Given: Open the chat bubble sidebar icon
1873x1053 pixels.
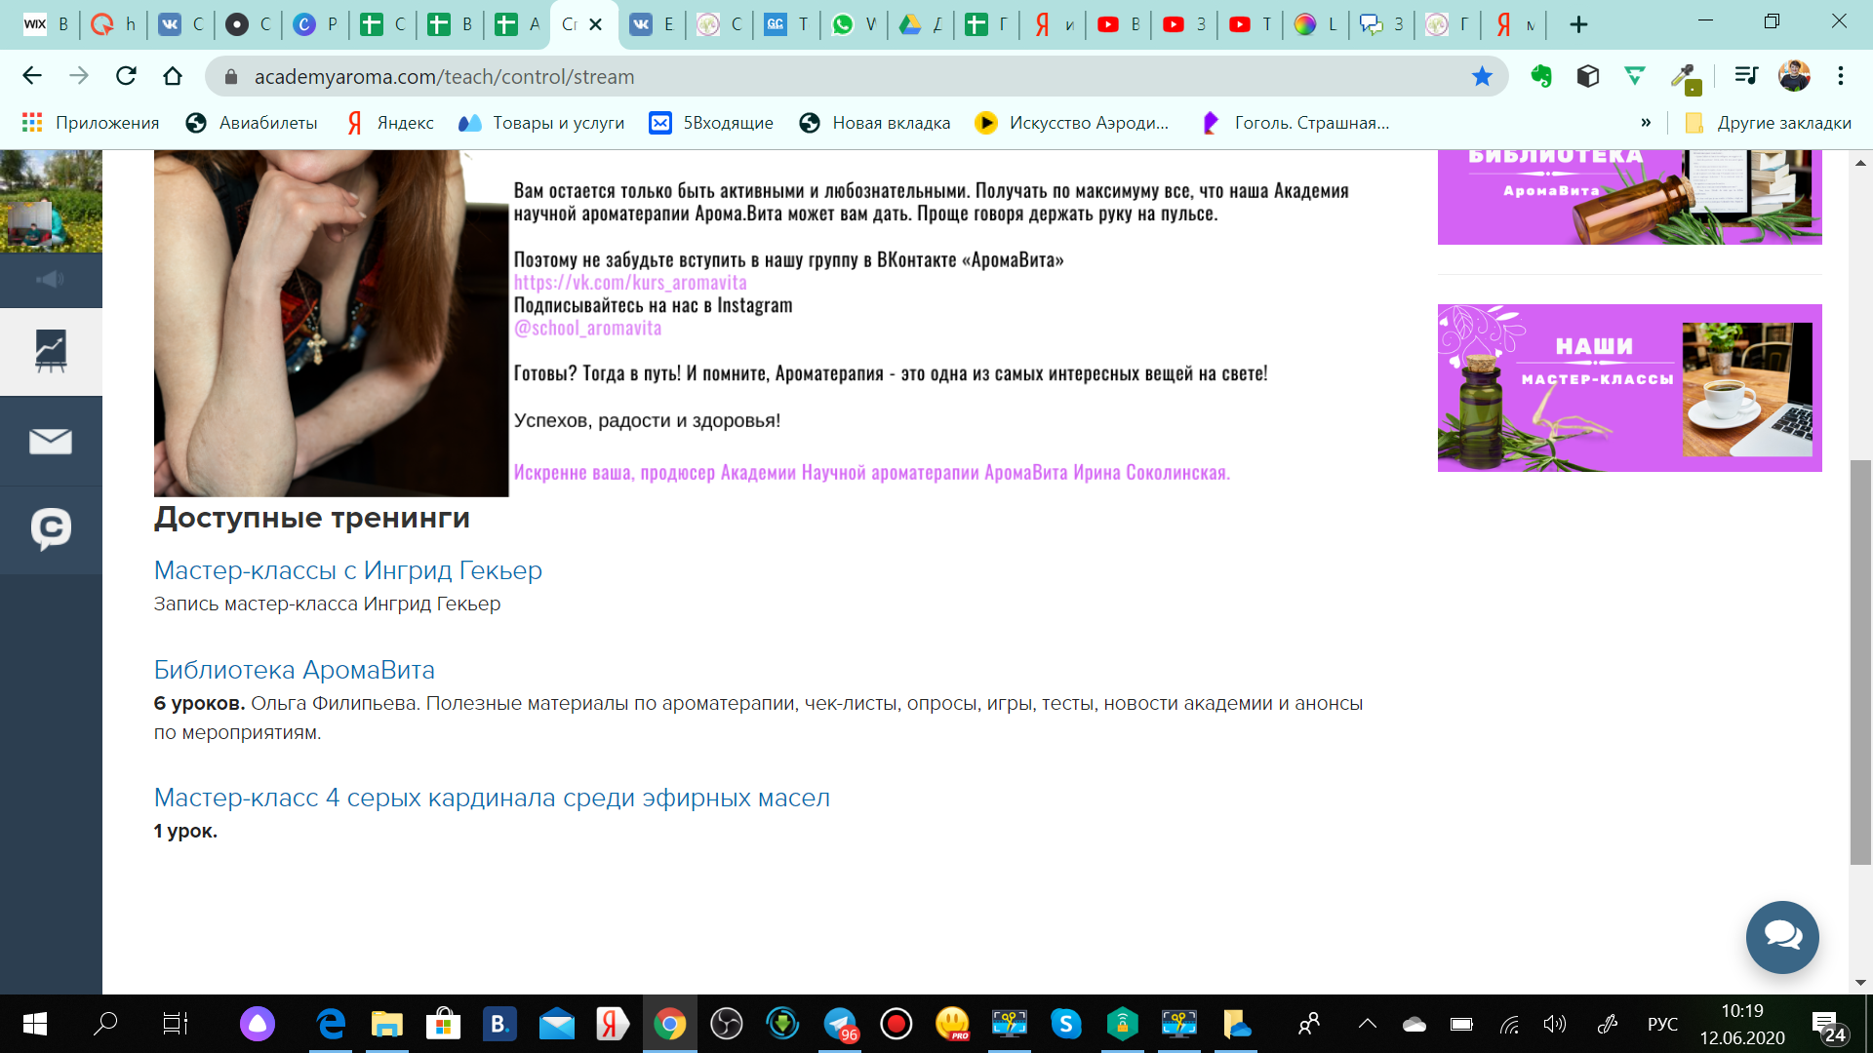Looking at the screenshot, I should [51, 529].
